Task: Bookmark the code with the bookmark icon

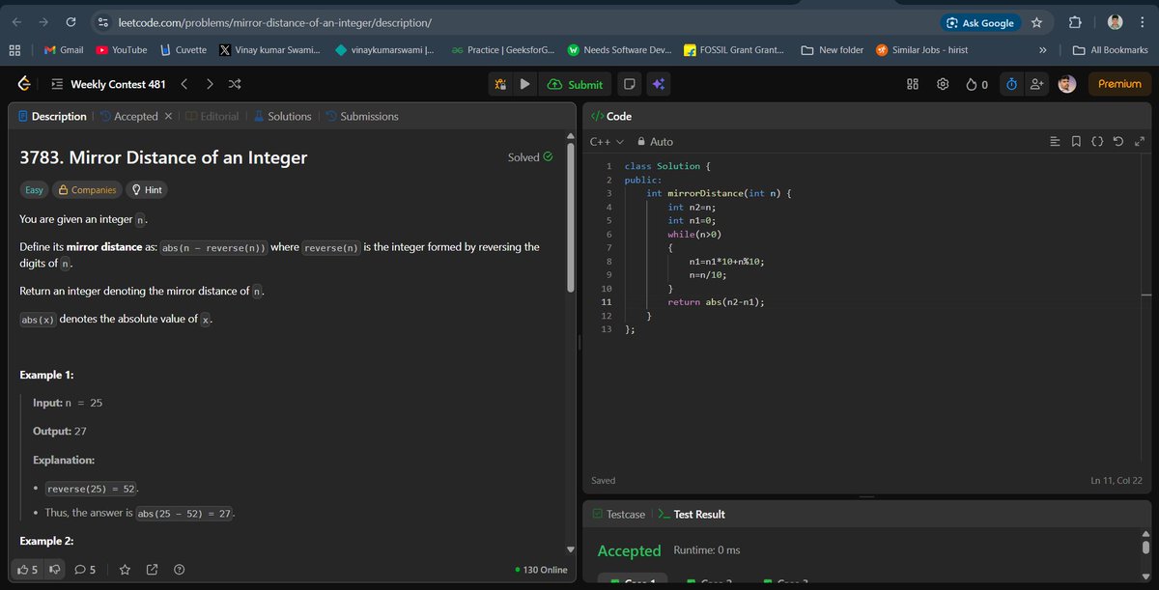Action: (1076, 141)
